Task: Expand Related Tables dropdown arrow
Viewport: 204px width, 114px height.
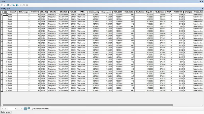Action: tap(10, 5)
